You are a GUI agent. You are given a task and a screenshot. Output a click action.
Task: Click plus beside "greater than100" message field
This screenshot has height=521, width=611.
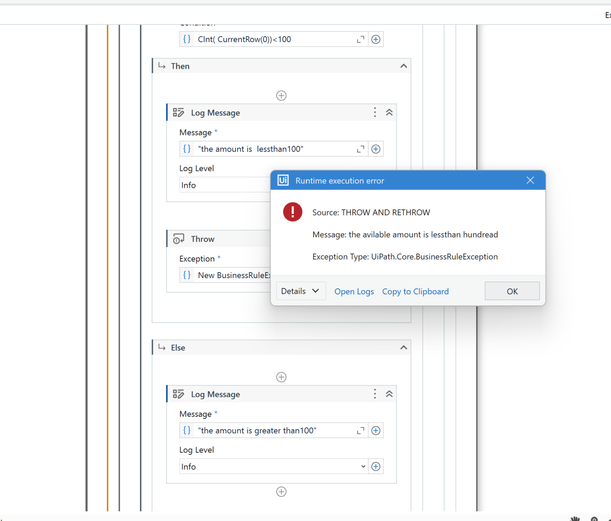(x=376, y=431)
